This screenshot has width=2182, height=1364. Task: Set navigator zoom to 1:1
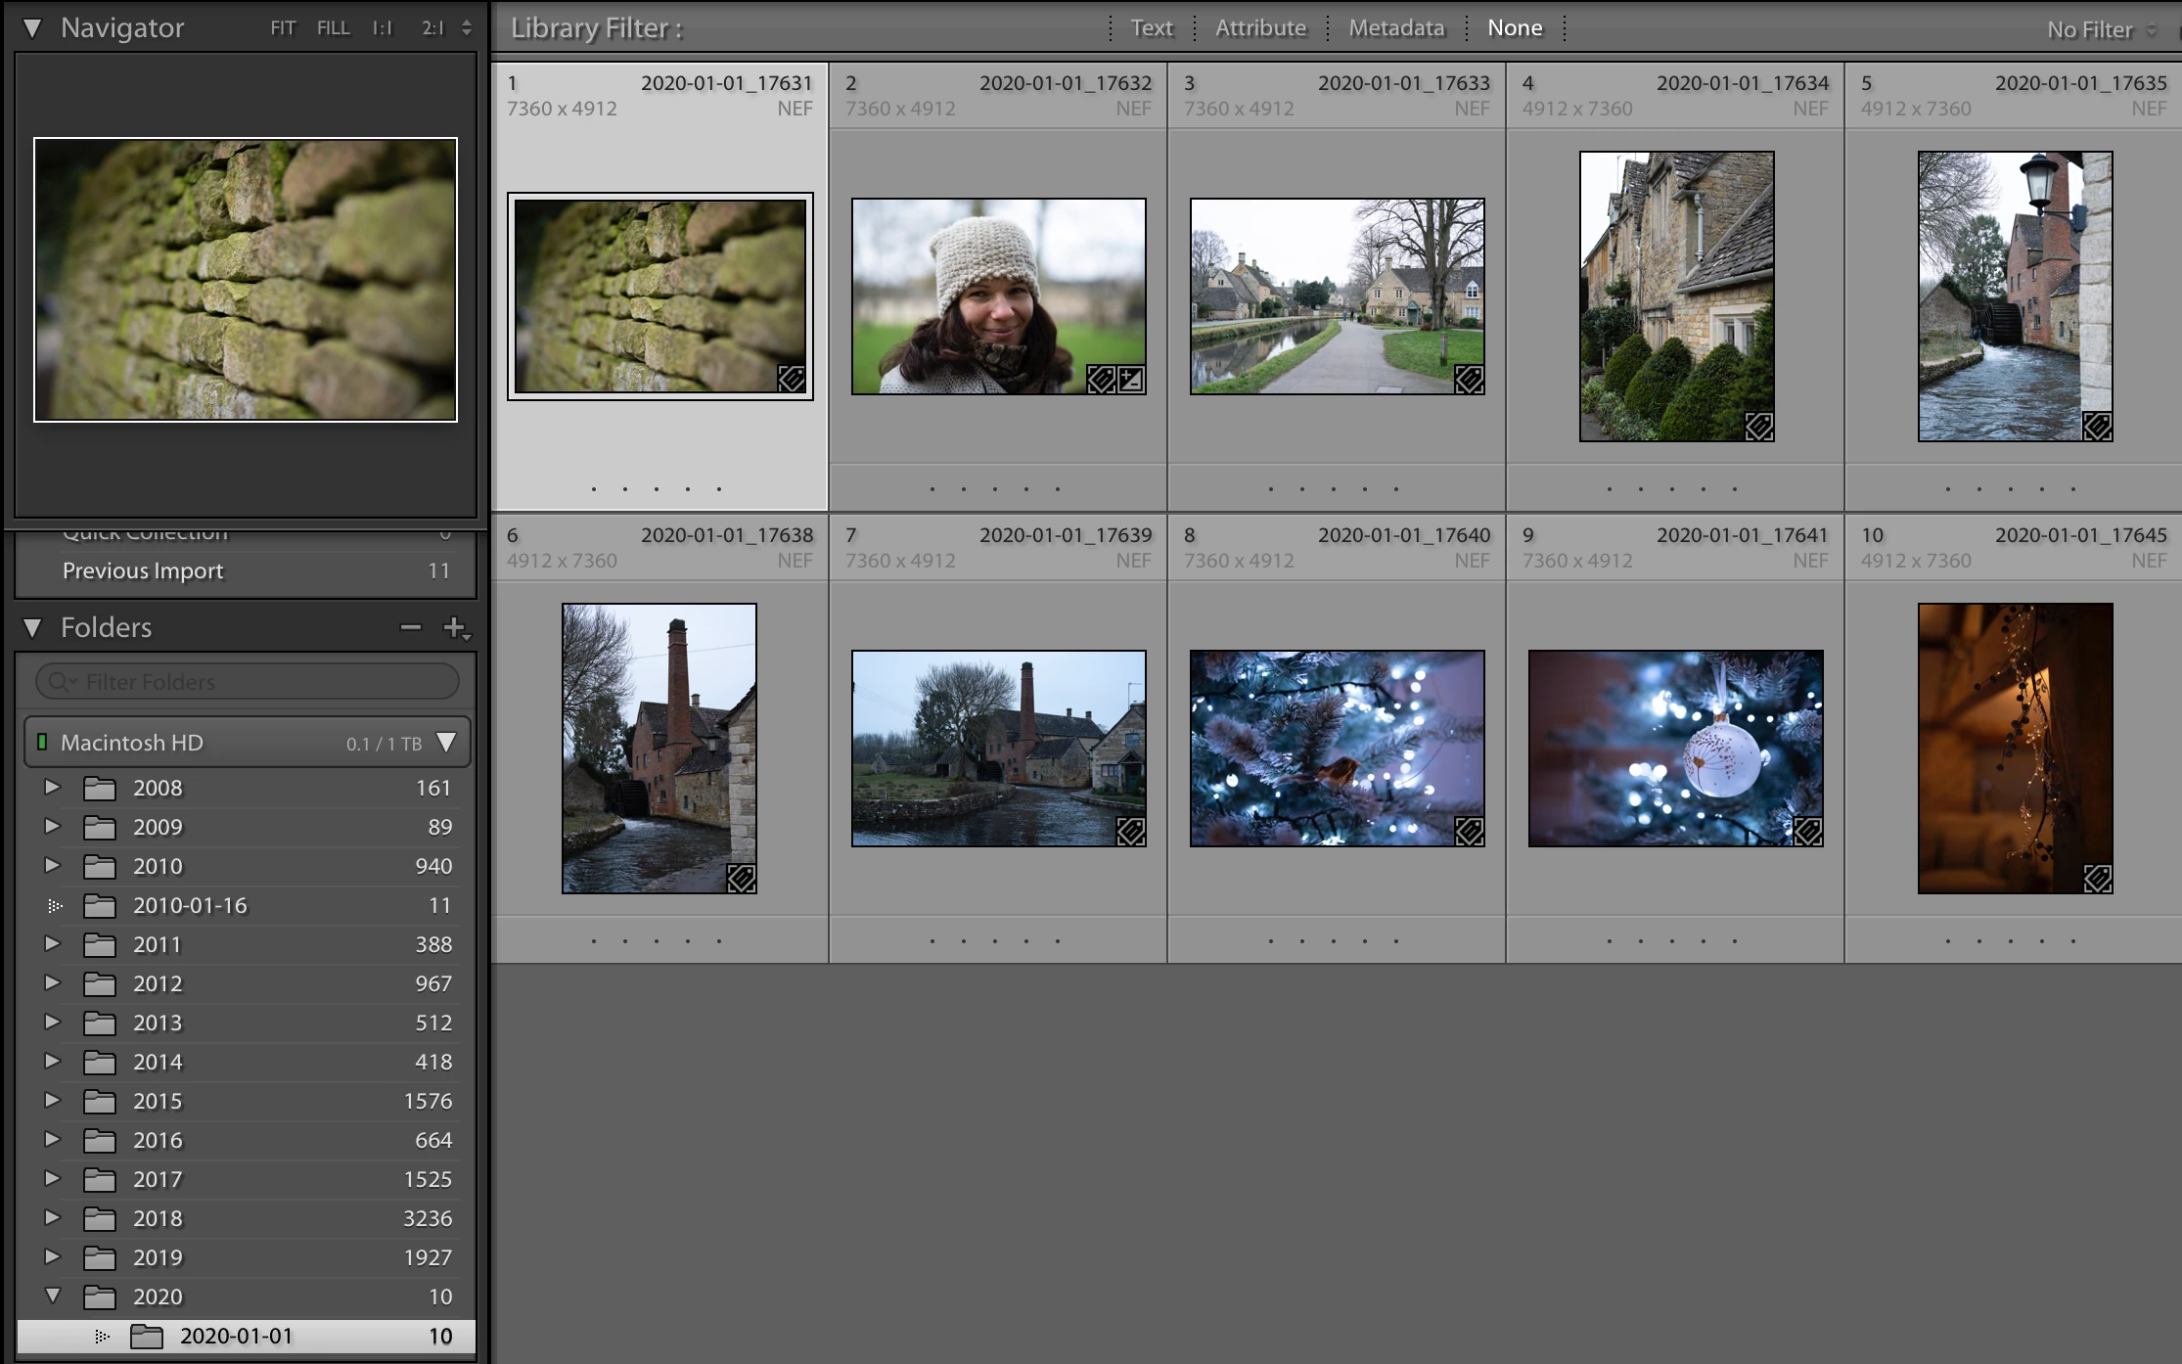[x=382, y=28]
